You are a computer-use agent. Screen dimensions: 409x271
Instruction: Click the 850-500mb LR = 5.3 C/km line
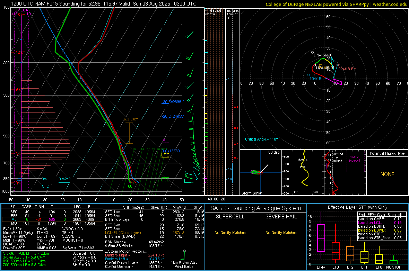click(24, 261)
